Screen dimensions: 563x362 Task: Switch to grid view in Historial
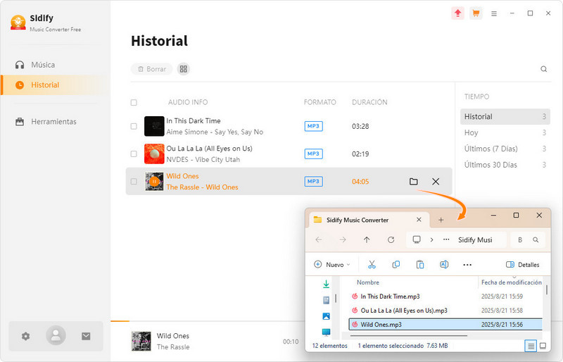[184, 69]
